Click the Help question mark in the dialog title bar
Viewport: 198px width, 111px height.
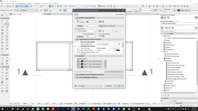[x=118, y=10]
